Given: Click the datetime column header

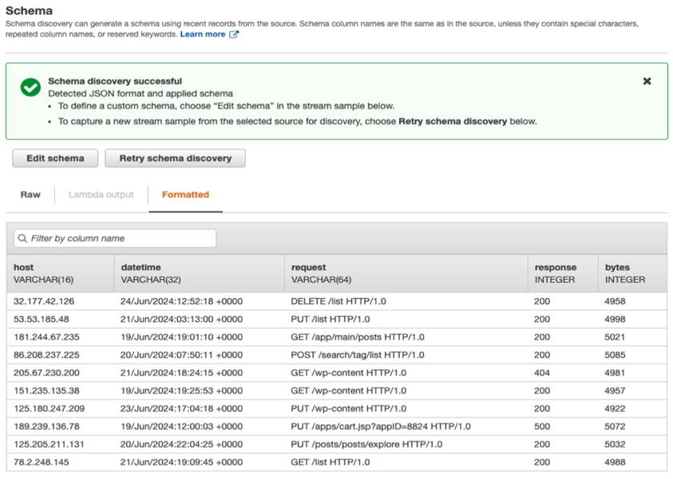Looking at the screenshot, I should [141, 268].
